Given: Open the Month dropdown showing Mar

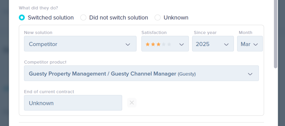Looking at the screenshot, I should click(250, 44).
